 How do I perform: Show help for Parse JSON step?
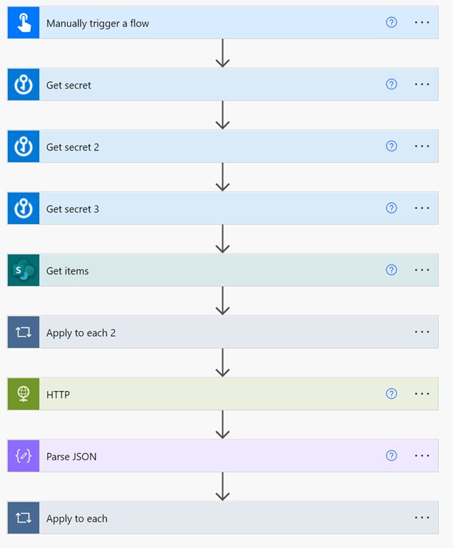click(x=391, y=456)
